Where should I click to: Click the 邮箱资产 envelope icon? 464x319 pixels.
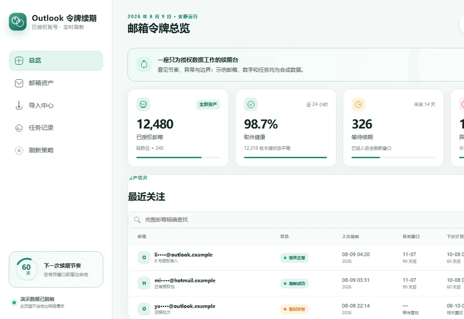pyautogui.click(x=19, y=83)
